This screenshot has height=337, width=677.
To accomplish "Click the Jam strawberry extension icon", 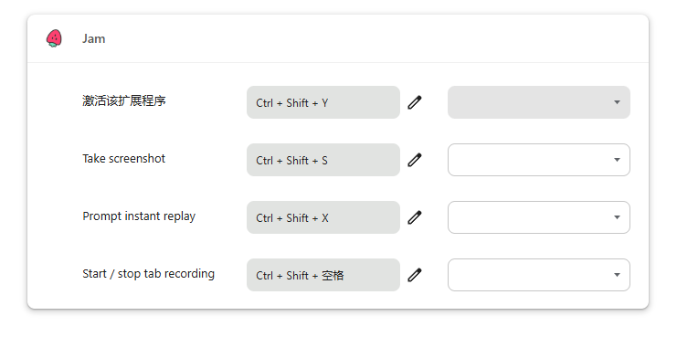I will click(x=54, y=38).
